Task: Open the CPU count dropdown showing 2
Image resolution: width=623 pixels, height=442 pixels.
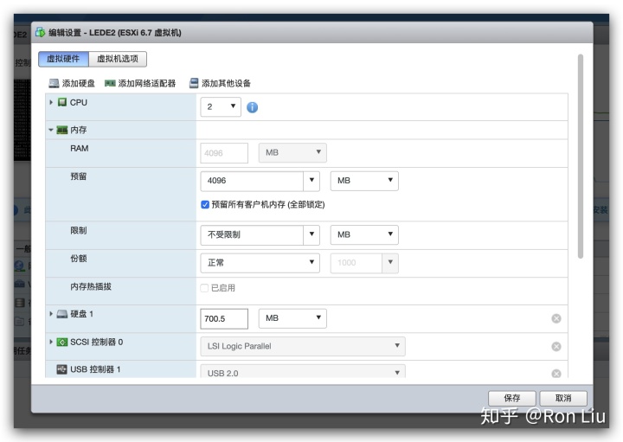Action: pyautogui.click(x=221, y=107)
